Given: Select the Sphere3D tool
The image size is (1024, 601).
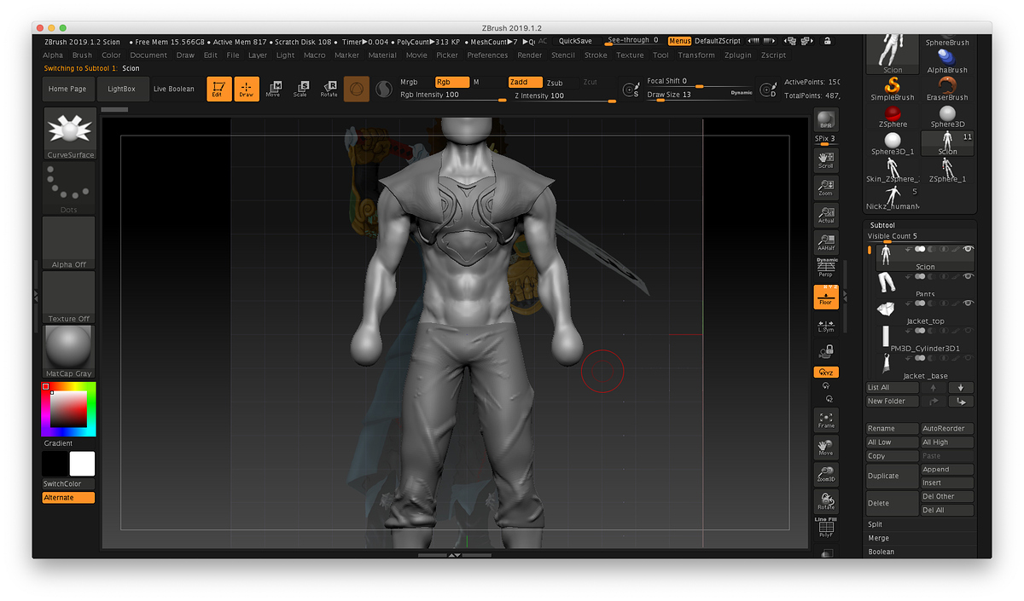Looking at the screenshot, I should click(947, 116).
